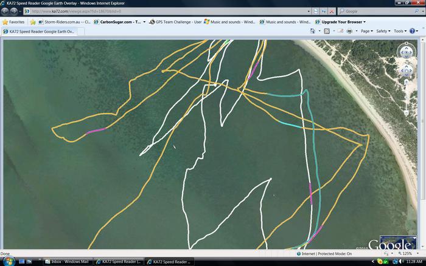Open the Tools dropdown menu
Image resolution: width=426 pixels, height=266 pixels.
(x=399, y=31)
